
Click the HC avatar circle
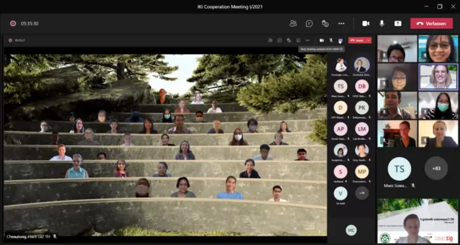351,230
